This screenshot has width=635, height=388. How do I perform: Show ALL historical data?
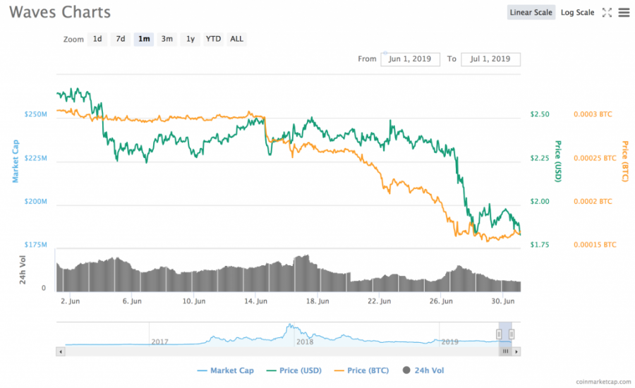click(x=236, y=39)
